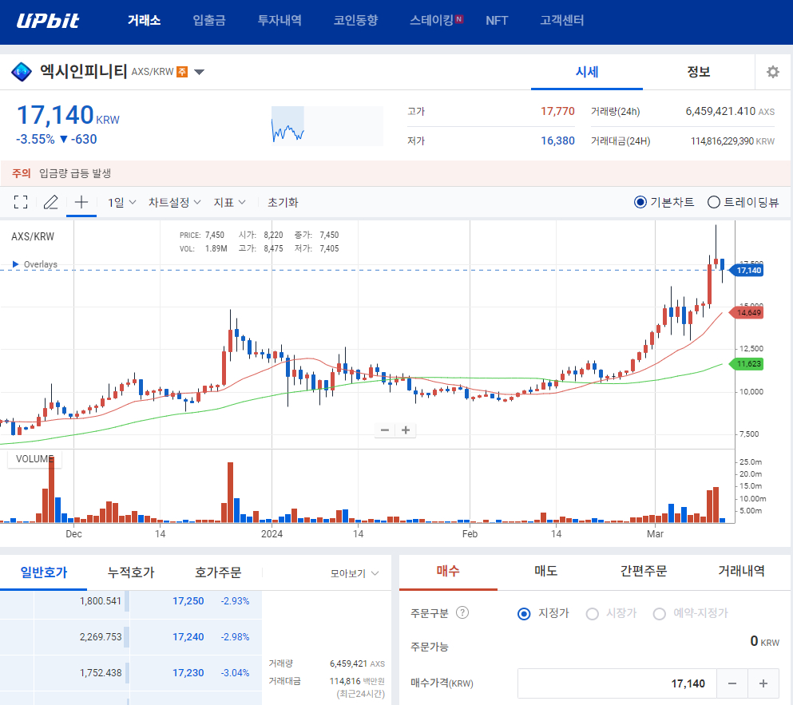Image resolution: width=793 pixels, height=705 pixels.
Task: Click the 2,269.753 order quantity
Action: [x=101, y=636]
